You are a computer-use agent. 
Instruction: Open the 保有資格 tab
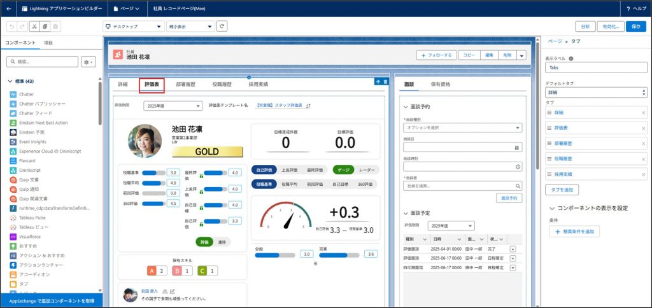(x=441, y=84)
